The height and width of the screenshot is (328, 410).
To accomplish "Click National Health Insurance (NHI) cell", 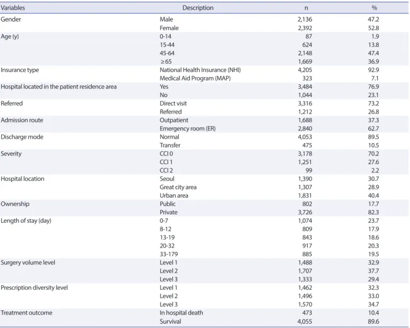I will point(200,70).
